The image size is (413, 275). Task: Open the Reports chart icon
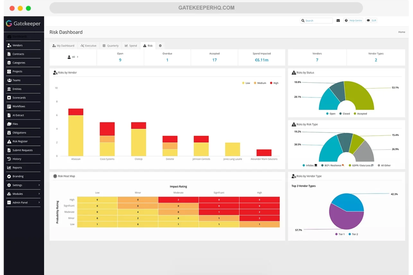(x=9, y=167)
